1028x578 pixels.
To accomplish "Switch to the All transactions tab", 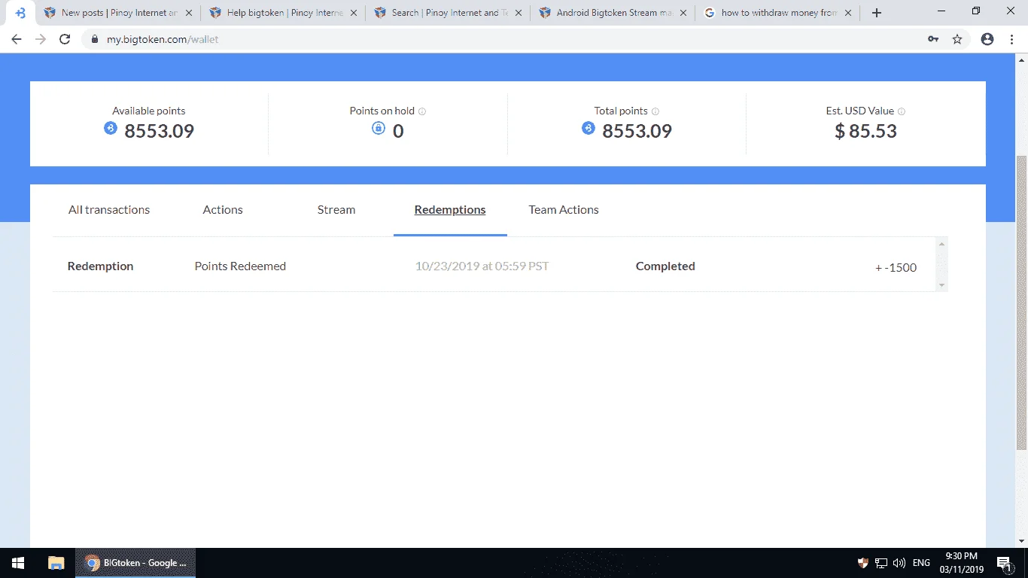I will point(109,210).
